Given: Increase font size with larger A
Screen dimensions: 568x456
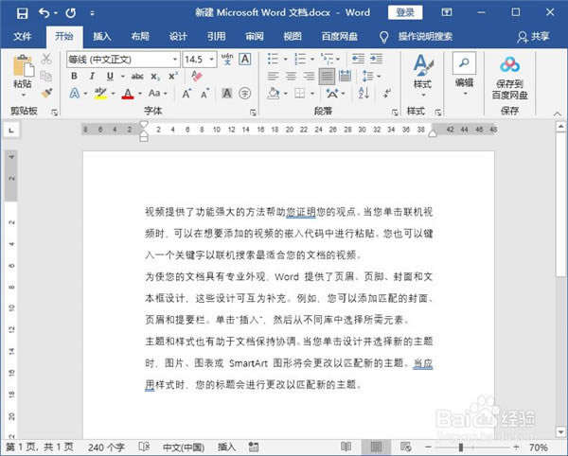Looking at the screenshot, I should coord(186,94).
